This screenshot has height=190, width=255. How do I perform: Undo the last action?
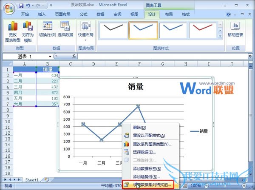click(x=28, y=6)
